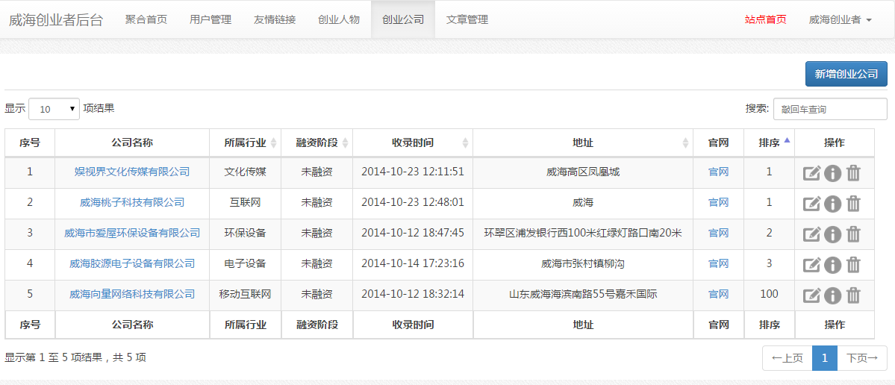
Task: Sort table by 排序 column header
Action: point(770,143)
